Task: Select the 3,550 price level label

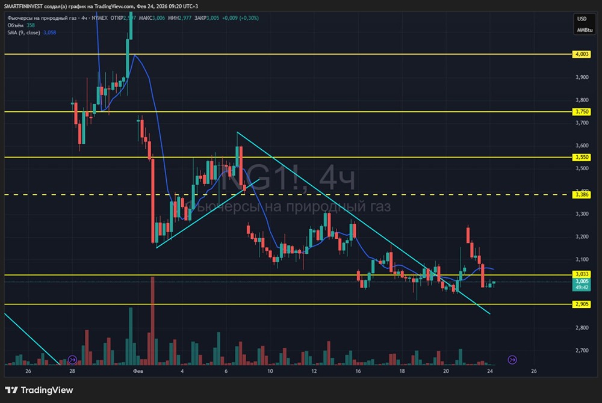Action: tap(582, 157)
